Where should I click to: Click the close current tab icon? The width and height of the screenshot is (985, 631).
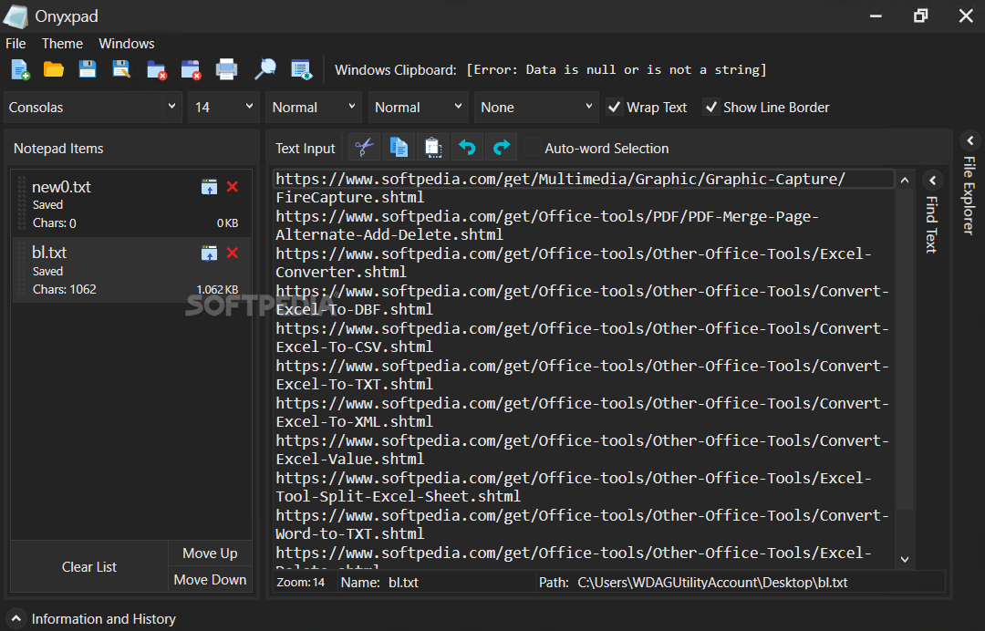click(x=157, y=69)
